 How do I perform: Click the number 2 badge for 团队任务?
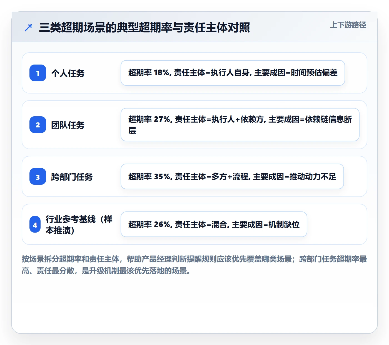(x=38, y=125)
